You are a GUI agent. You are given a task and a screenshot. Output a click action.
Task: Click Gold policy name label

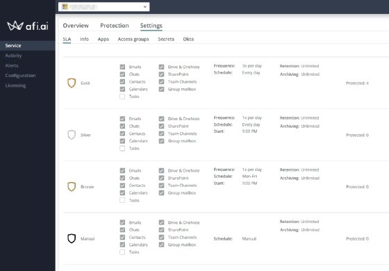tap(85, 83)
